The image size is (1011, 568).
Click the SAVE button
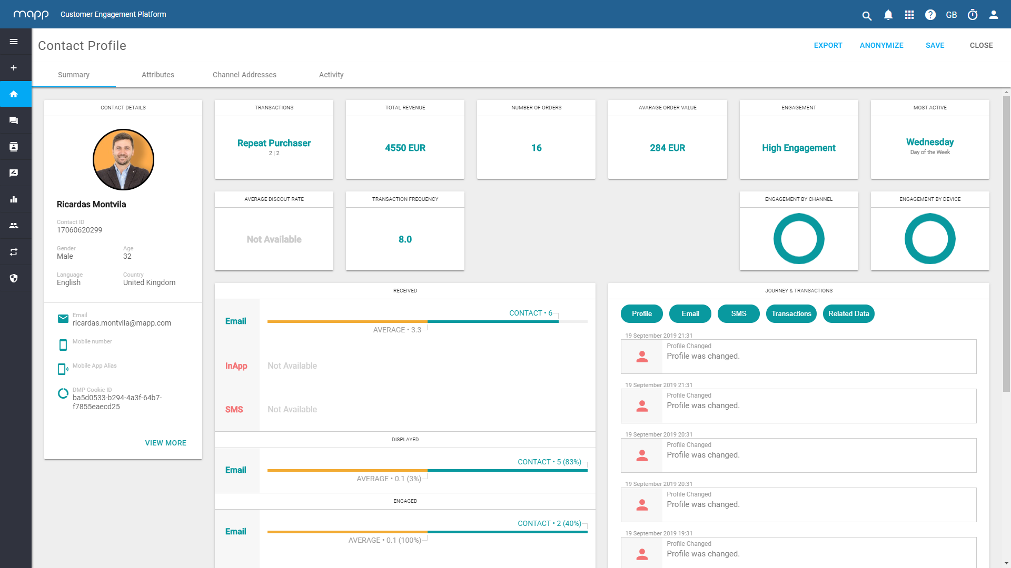click(x=935, y=45)
